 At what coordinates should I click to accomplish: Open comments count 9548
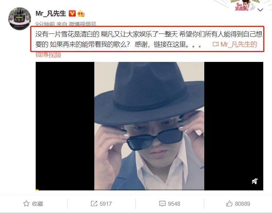[174, 204]
